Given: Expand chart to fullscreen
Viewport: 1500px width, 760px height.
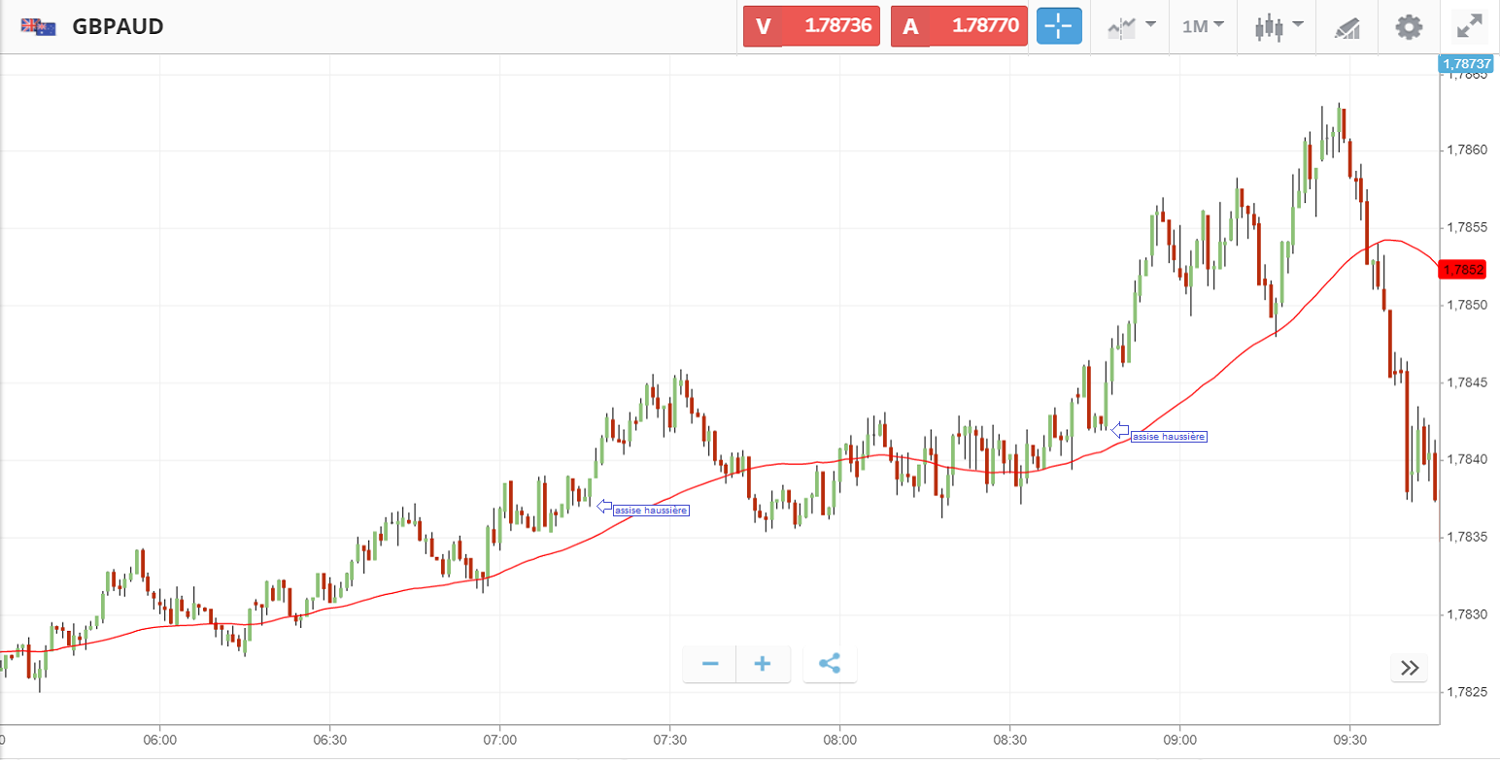Looking at the screenshot, I should tap(1470, 26).
